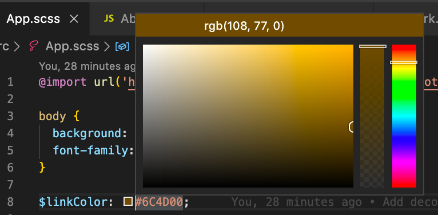The width and height of the screenshot is (438, 215).
Task: Click the blame text on line 8
Action: click(x=335, y=202)
